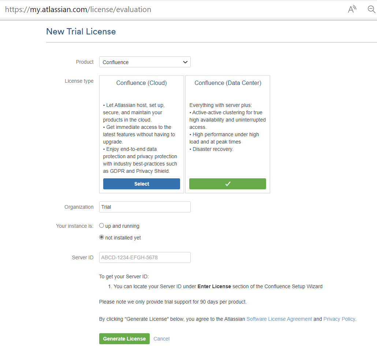Click the URL in the address bar
377x353 pixels.
78,10
